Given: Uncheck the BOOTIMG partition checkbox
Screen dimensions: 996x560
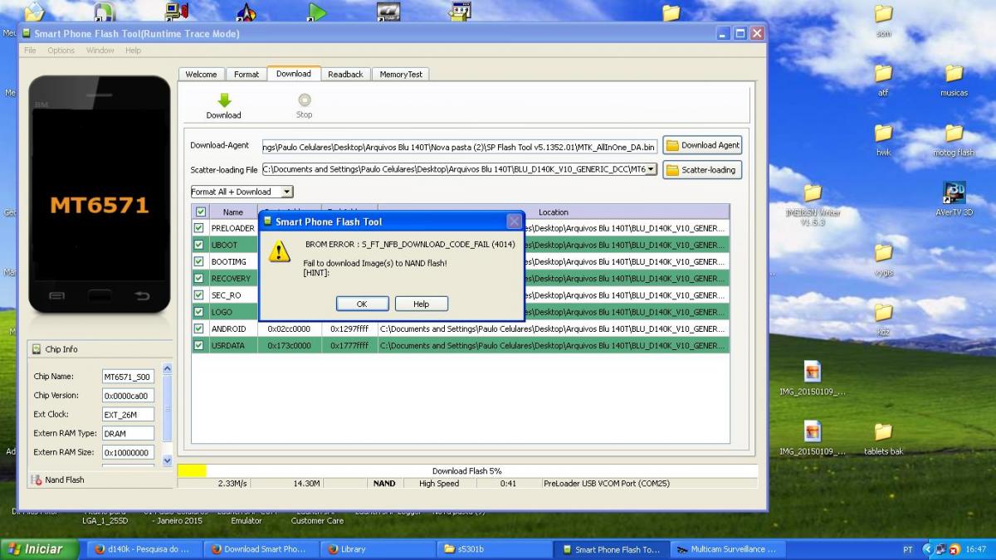Looking at the screenshot, I should point(199,261).
